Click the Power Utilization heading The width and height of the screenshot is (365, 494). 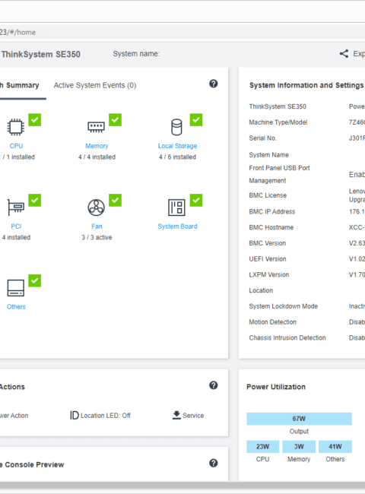pyautogui.click(x=276, y=387)
